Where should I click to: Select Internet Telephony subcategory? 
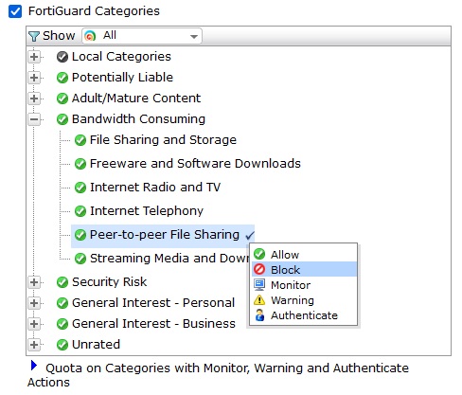tap(147, 211)
